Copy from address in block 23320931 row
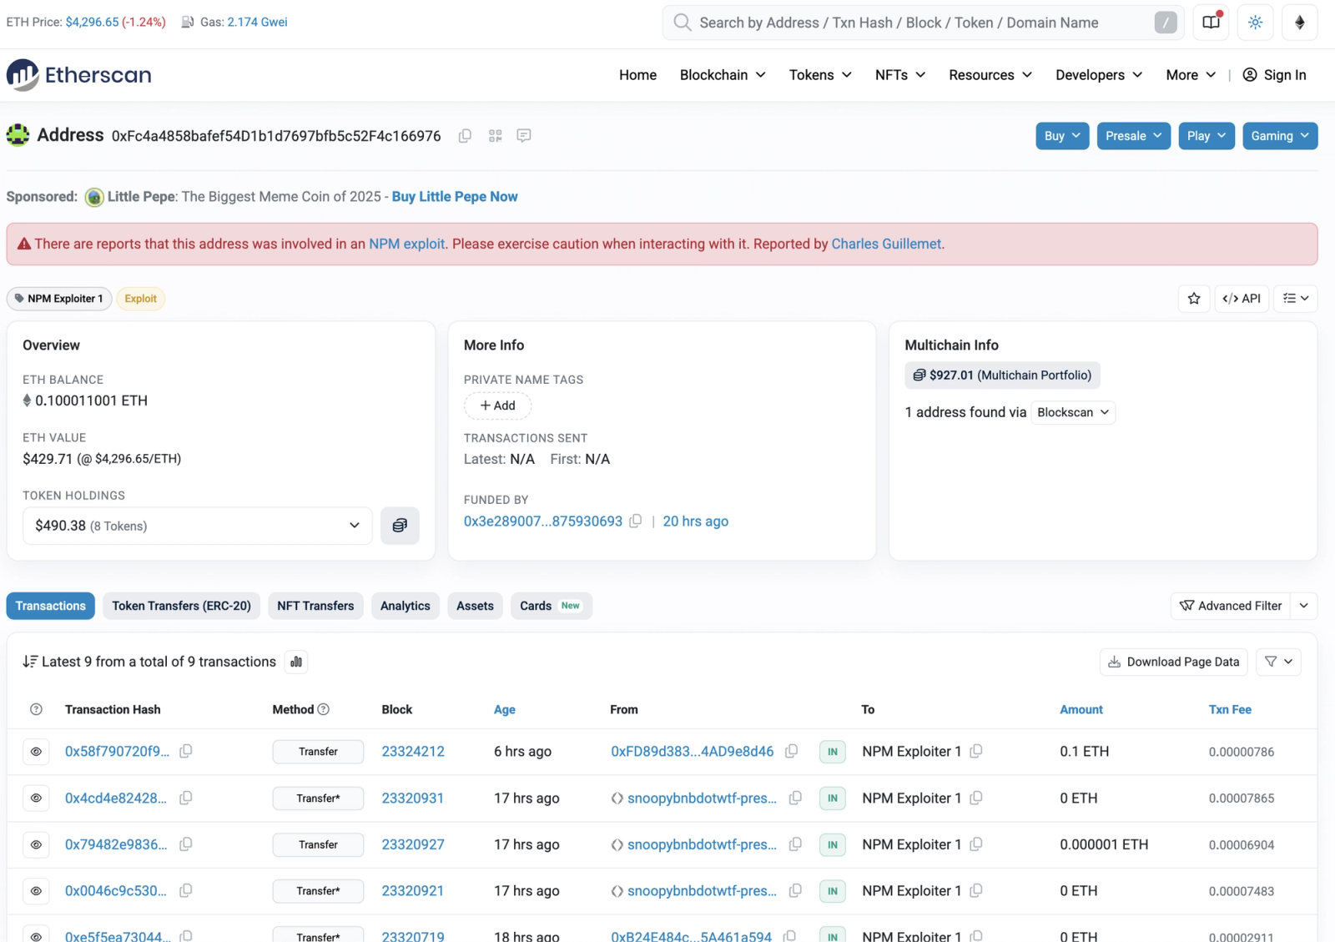1335x942 pixels. tap(795, 798)
